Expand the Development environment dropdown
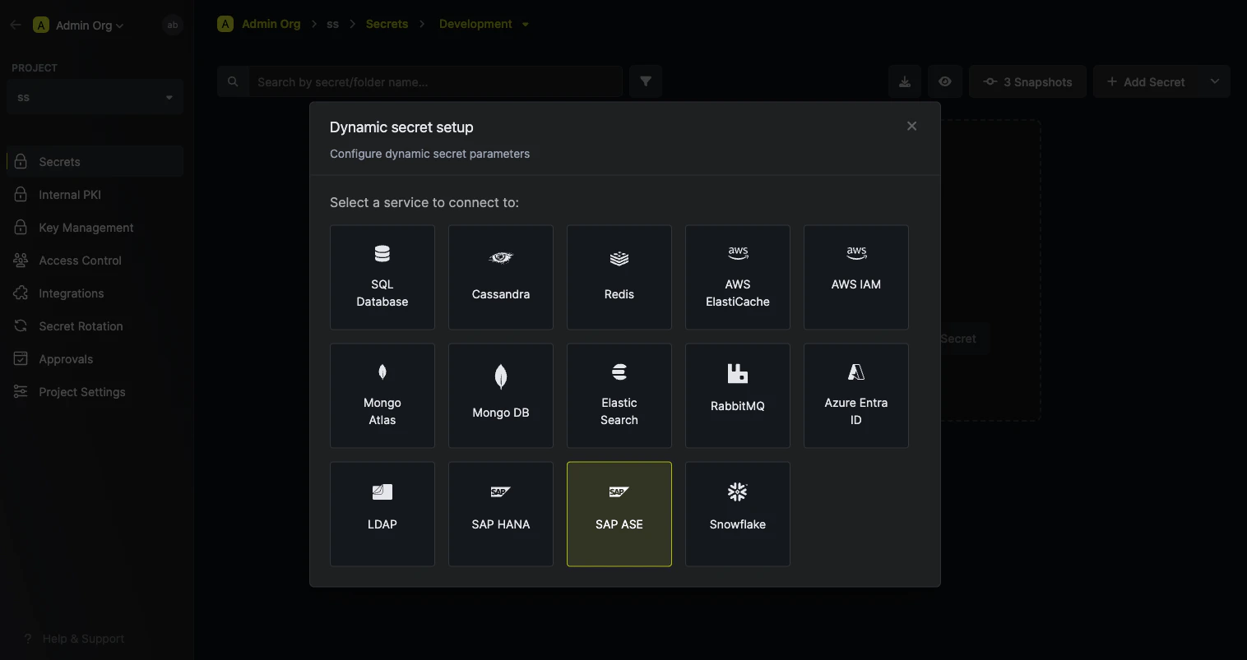1247x660 pixels. [484, 24]
